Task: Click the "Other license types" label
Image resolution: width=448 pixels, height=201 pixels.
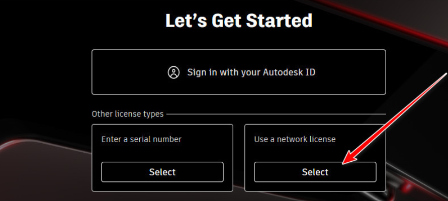Action: [x=127, y=114]
